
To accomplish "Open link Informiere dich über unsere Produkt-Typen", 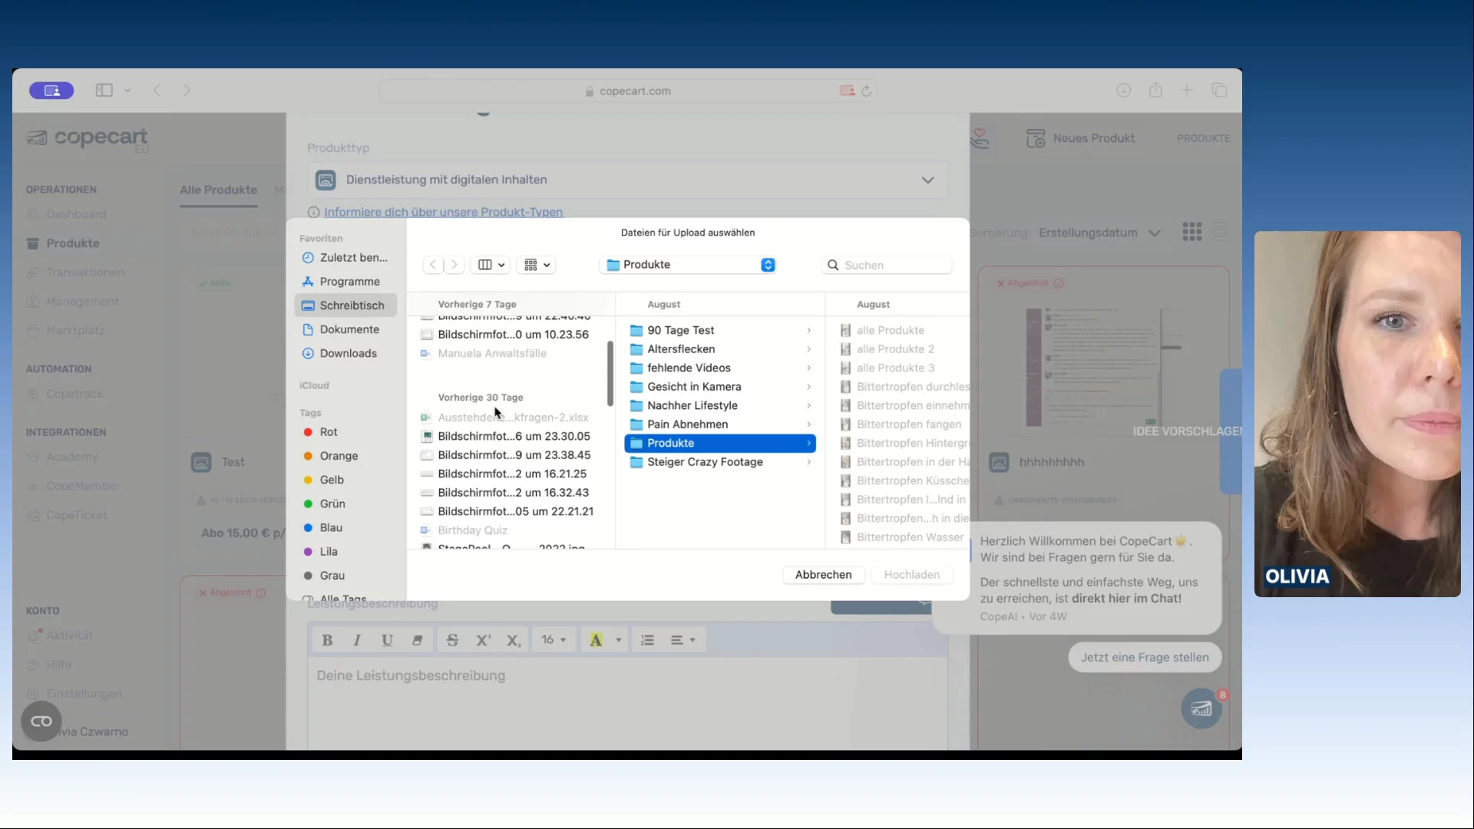I will coord(443,212).
